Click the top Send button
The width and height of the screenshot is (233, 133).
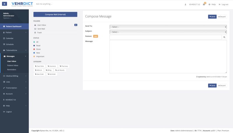[x=212, y=17]
